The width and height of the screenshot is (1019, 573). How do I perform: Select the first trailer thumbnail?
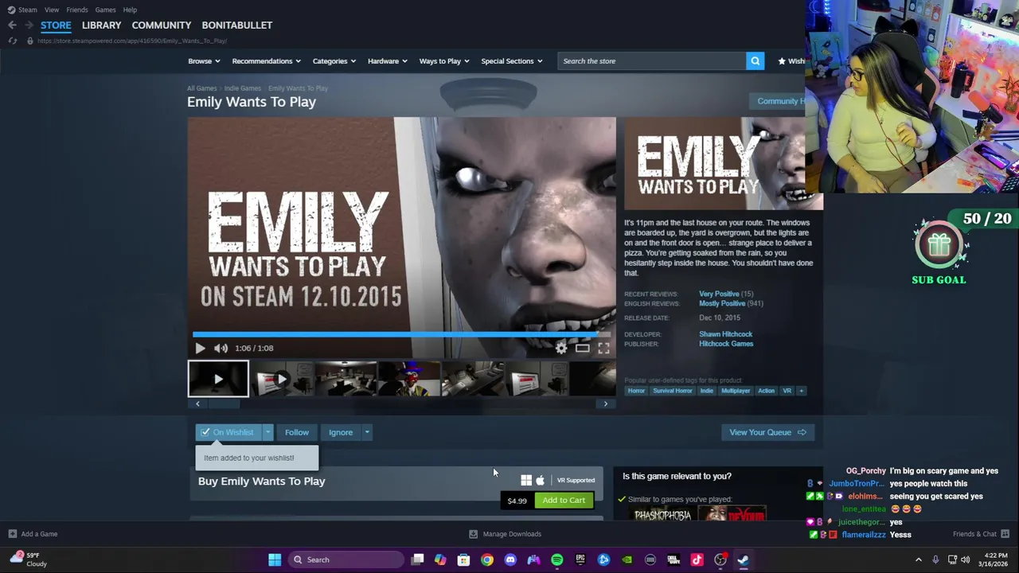pyautogui.click(x=218, y=379)
